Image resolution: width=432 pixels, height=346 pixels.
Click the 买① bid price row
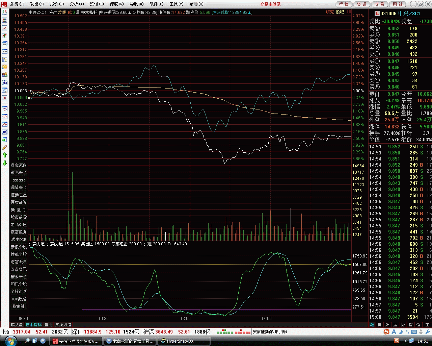[400, 61]
